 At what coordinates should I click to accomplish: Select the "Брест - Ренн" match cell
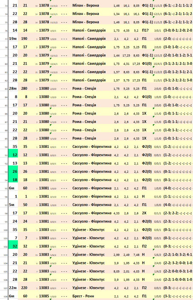coord(83,296)
